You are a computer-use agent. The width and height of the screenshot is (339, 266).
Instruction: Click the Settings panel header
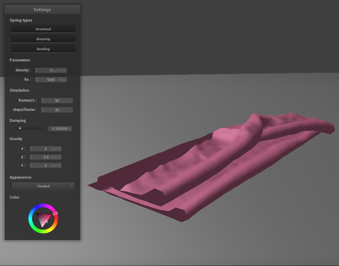(x=42, y=10)
